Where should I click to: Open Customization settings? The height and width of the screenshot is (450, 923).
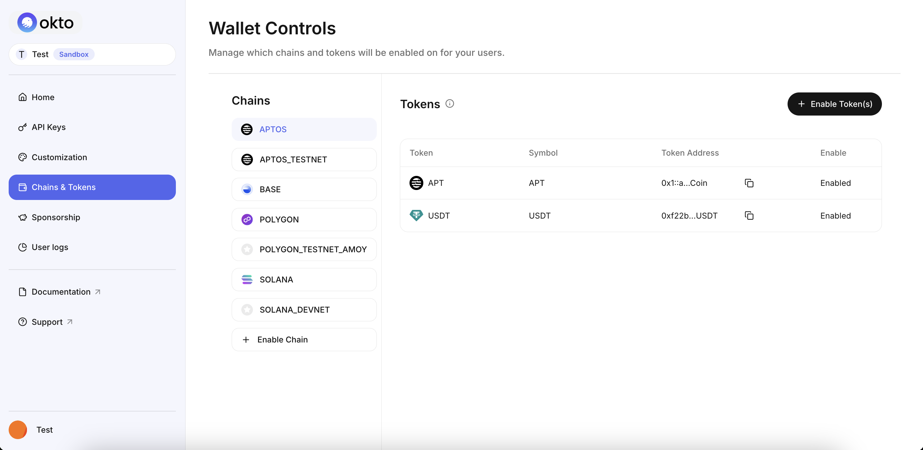92,157
